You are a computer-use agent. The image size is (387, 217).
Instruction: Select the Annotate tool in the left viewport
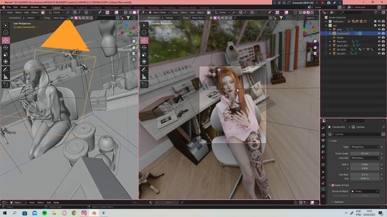(5, 70)
